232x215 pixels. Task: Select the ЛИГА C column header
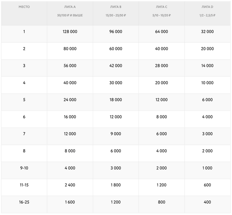click(161, 7)
